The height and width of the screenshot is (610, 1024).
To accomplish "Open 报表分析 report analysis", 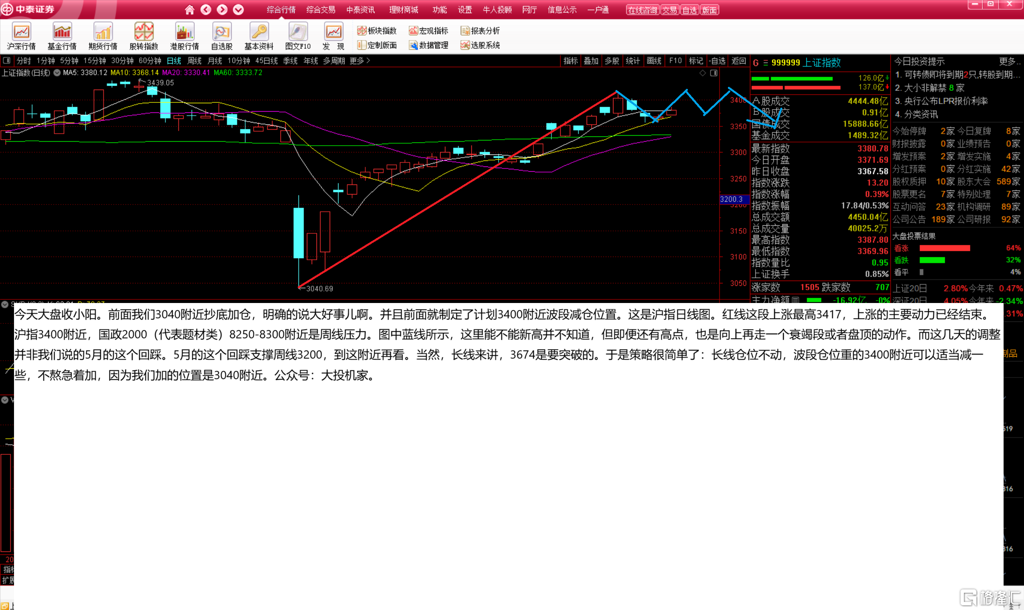I will point(480,31).
